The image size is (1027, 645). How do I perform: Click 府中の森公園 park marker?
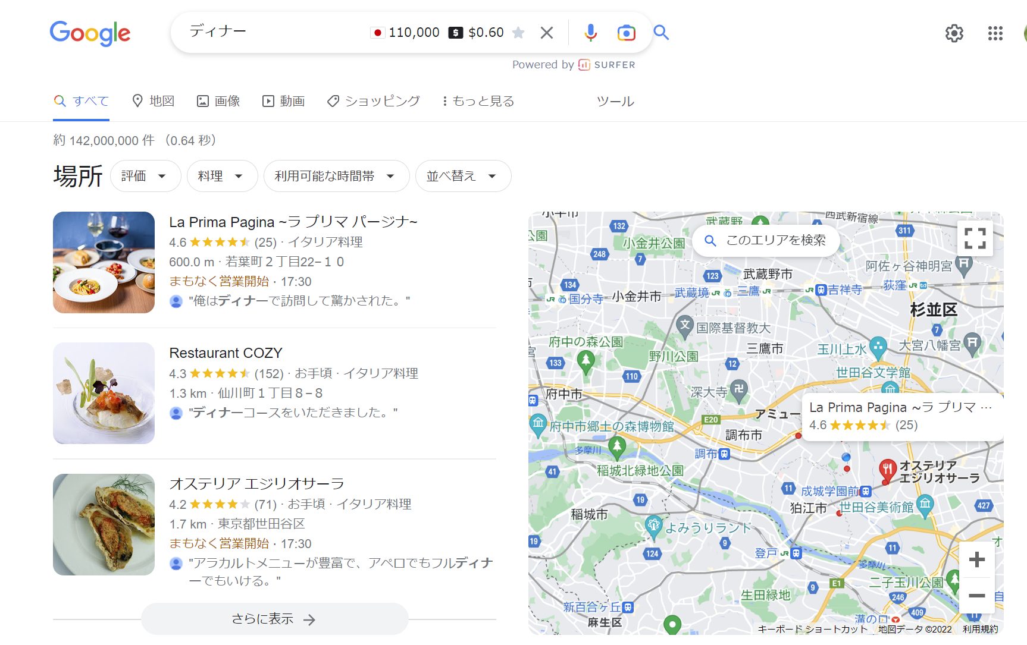point(585,361)
